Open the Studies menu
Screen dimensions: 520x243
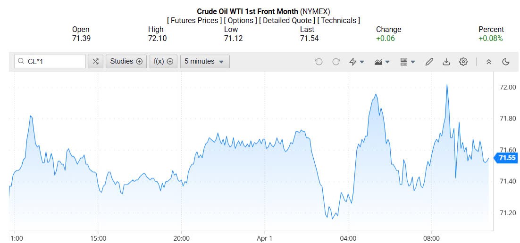click(x=126, y=61)
